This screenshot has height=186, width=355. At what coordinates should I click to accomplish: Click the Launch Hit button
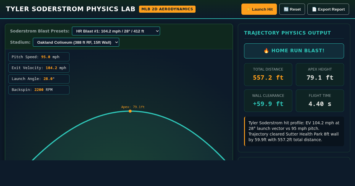pyautogui.click(x=259, y=9)
